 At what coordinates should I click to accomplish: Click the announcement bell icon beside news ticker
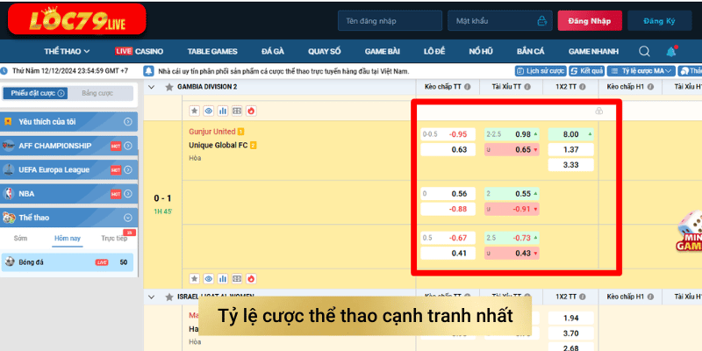click(149, 71)
